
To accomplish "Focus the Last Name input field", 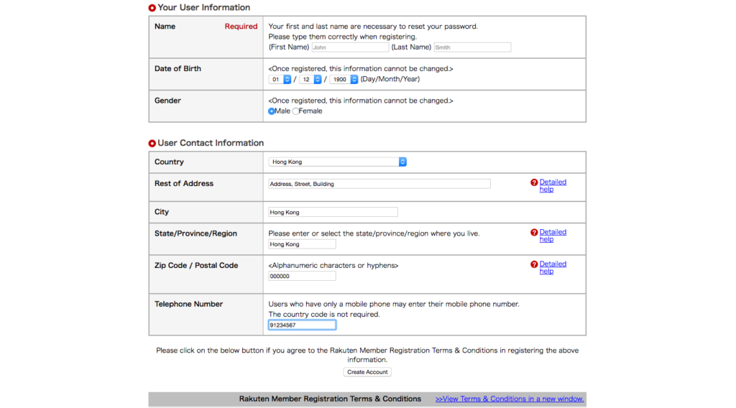I will [472, 47].
